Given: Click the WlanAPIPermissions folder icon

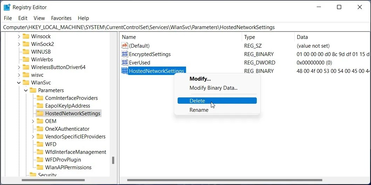Looking at the screenshot, I should [x=40, y=167].
